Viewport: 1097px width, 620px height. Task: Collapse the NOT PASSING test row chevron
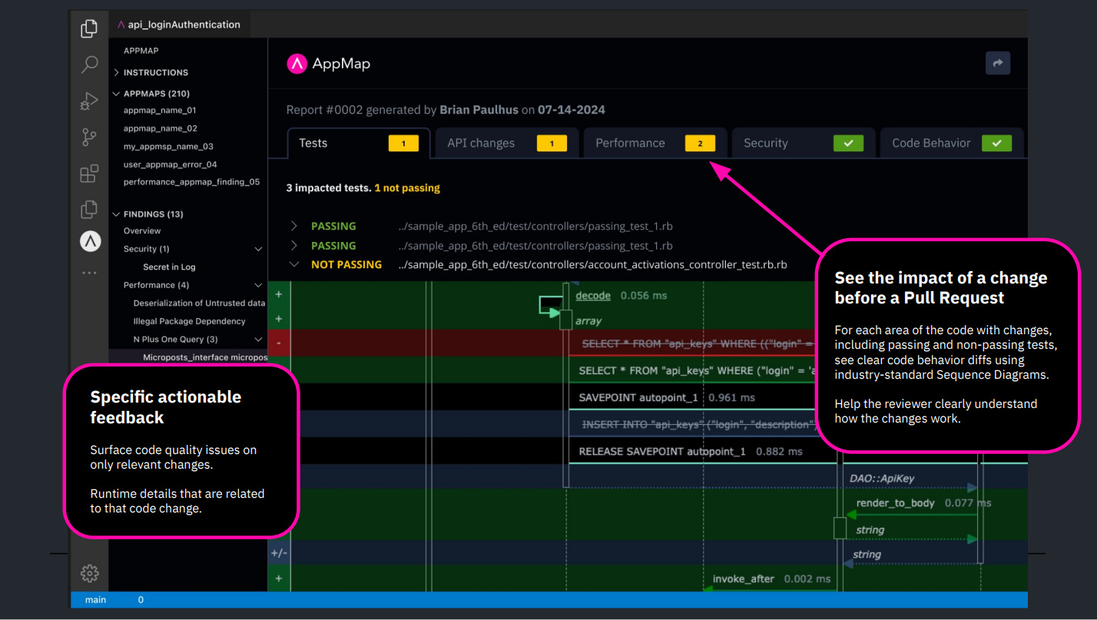pyautogui.click(x=293, y=264)
